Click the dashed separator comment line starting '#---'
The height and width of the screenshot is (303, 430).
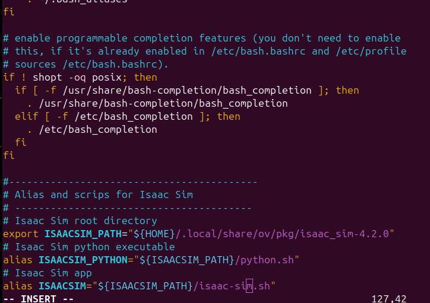[x=130, y=181]
